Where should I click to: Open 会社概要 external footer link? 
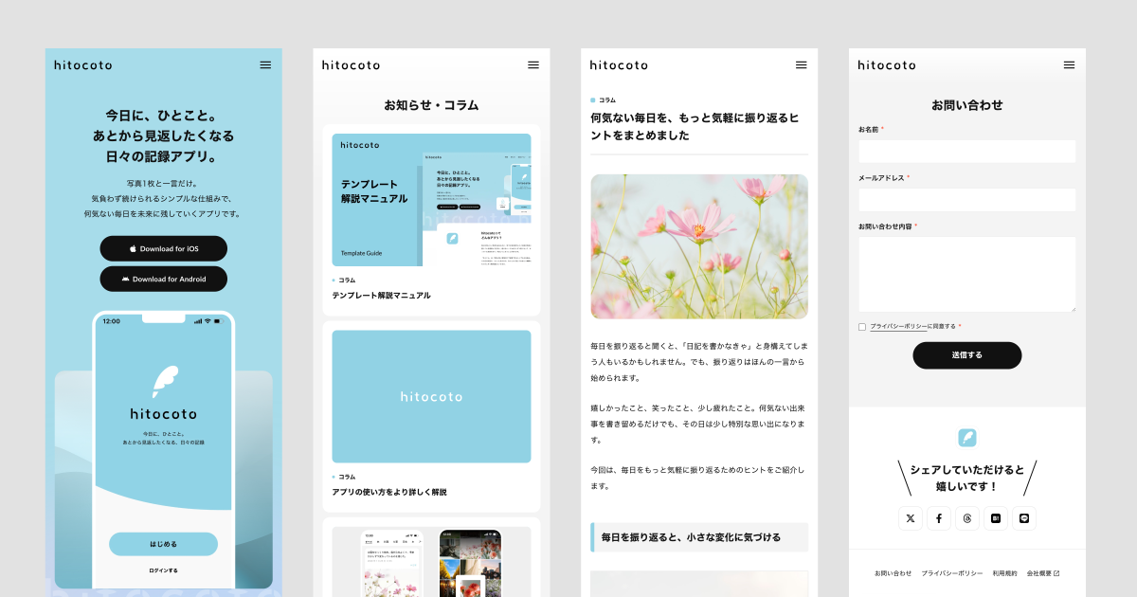coord(1043,573)
